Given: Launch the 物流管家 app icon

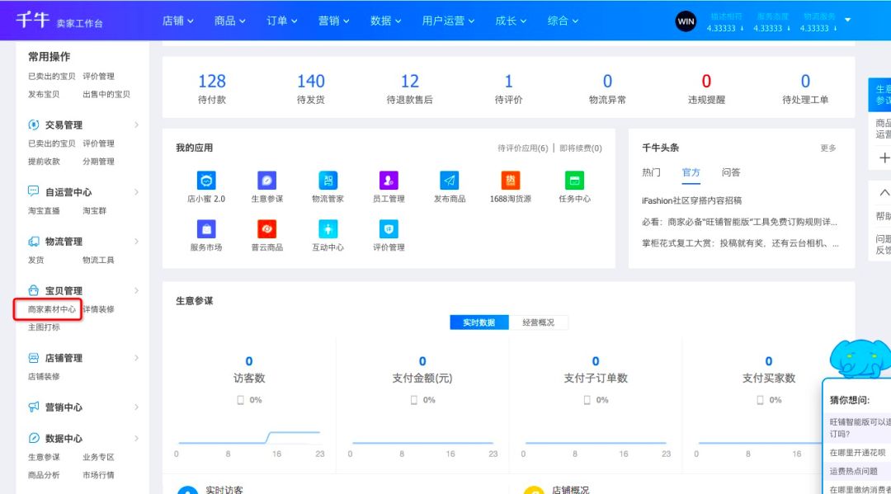Looking at the screenshot, I should click(328, 181).
